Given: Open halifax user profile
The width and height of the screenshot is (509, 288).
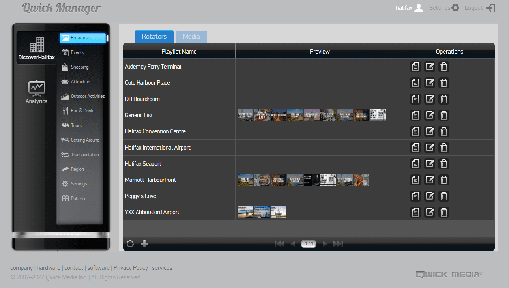Looking at the screenshot, I should pyautogui.click(x=410, y=8).
